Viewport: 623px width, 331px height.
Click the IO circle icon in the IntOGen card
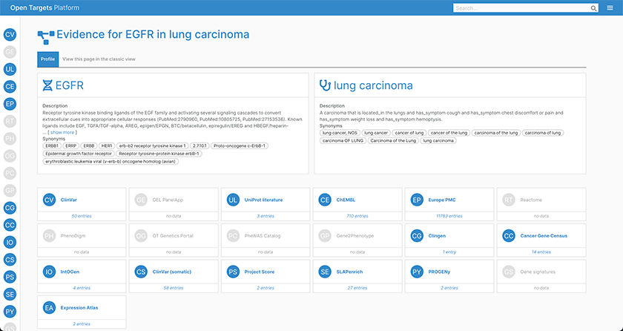click(49, 272)
